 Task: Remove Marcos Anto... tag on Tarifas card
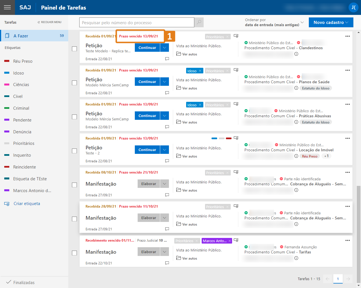[x=230, y=241]
